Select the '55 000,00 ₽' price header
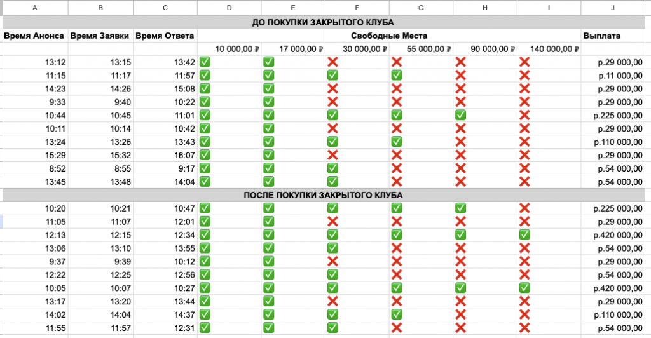 pyautogui.click(x=421, y=49)
